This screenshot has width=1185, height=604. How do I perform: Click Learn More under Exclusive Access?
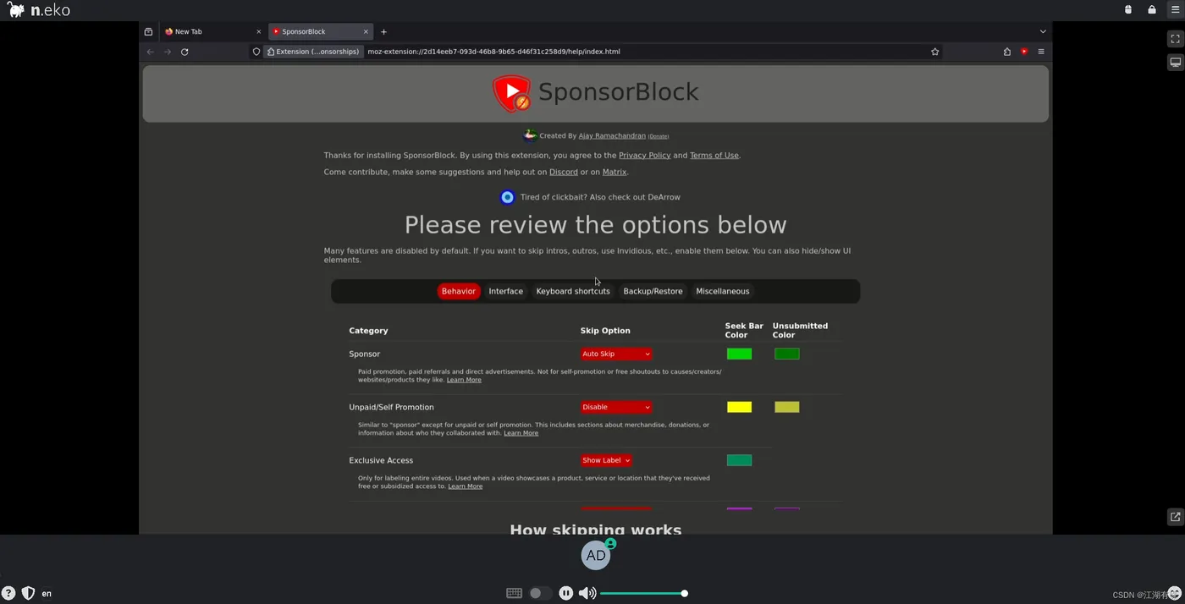coord(466,486)
